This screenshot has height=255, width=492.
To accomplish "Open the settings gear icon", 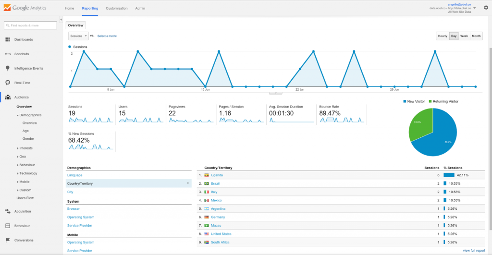I will (x=486, y=8).
